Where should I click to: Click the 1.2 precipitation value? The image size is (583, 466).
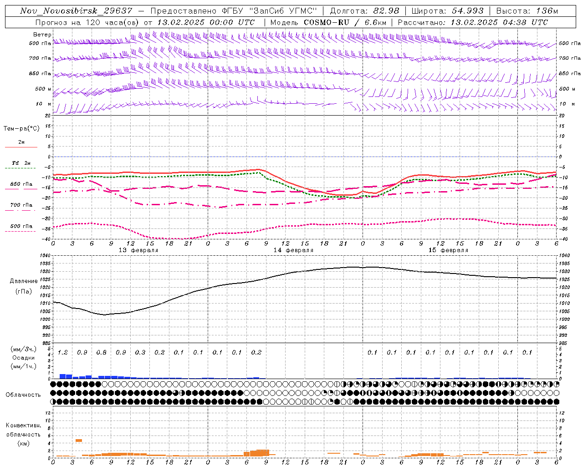(x=63, y=353)
